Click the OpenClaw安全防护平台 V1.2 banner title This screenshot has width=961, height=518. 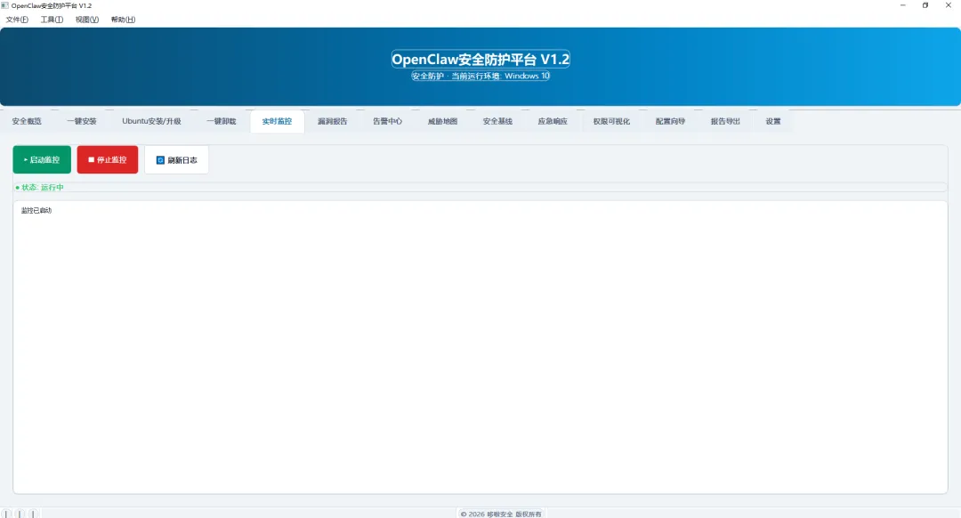[480, 60]
